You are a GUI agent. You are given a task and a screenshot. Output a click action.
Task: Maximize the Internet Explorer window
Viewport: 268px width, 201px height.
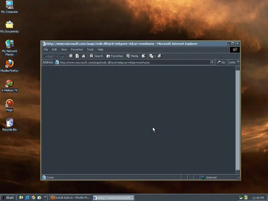point(233,44)
